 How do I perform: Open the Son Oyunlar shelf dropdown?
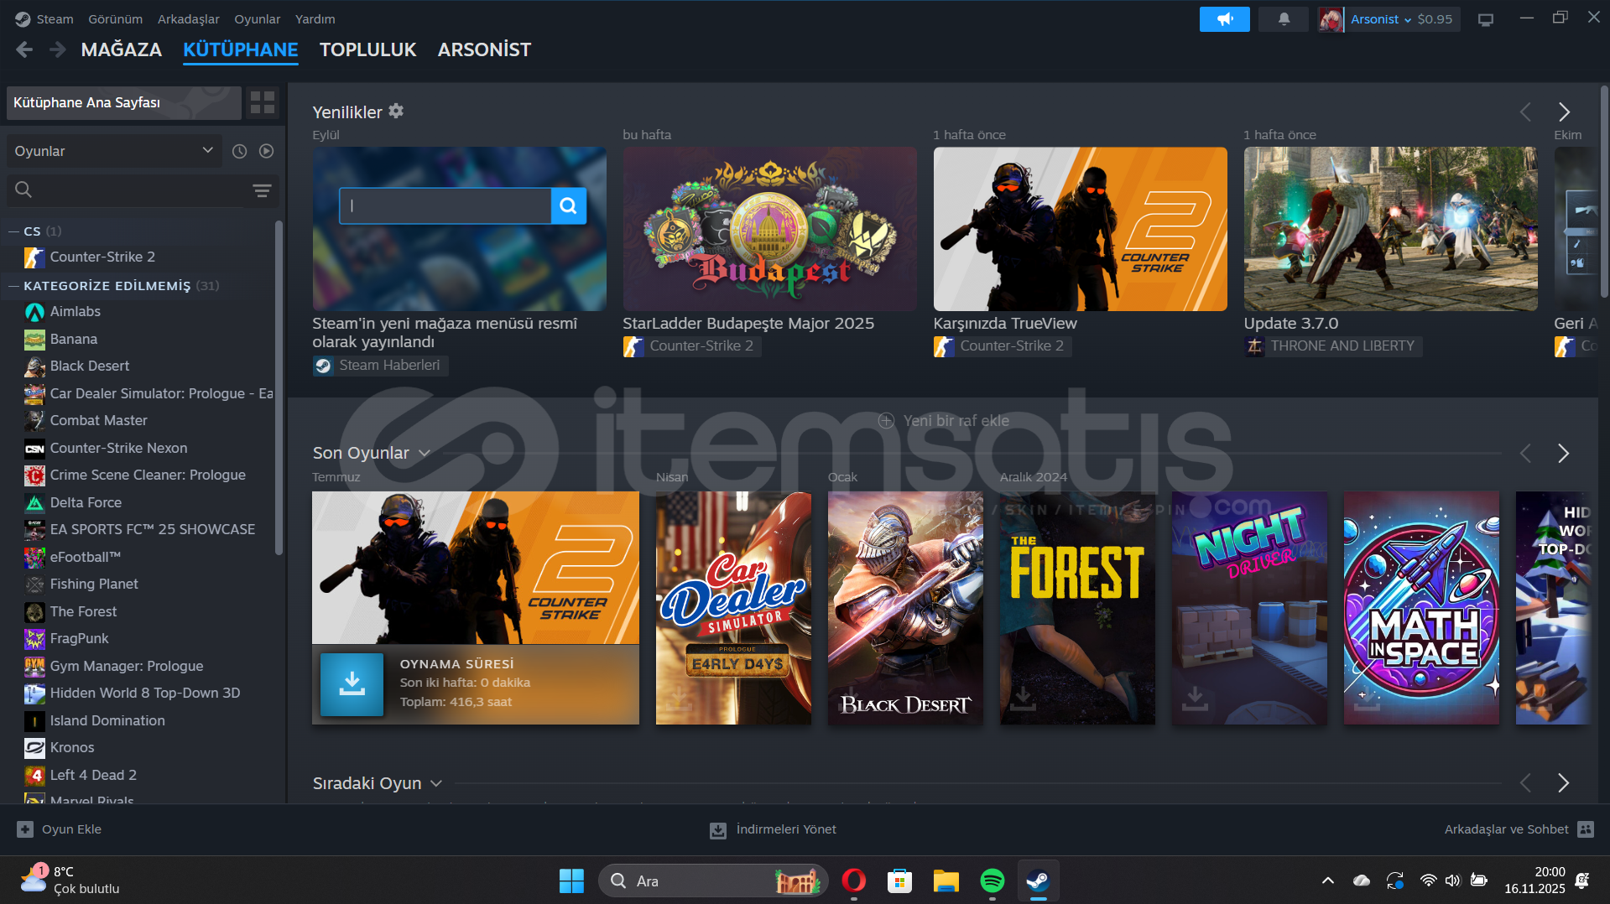tap(425, 454)
